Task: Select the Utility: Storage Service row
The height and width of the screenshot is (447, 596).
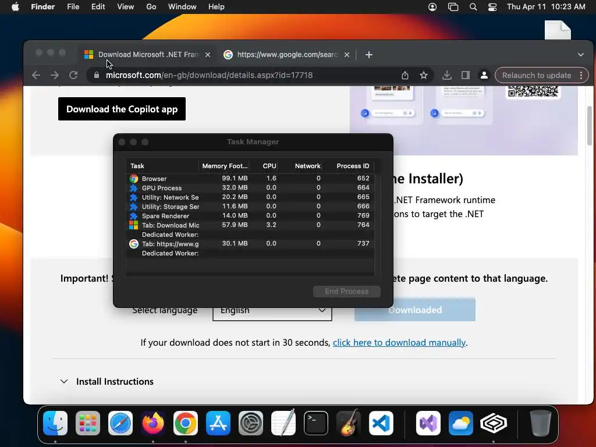Action: coord(250,207)
